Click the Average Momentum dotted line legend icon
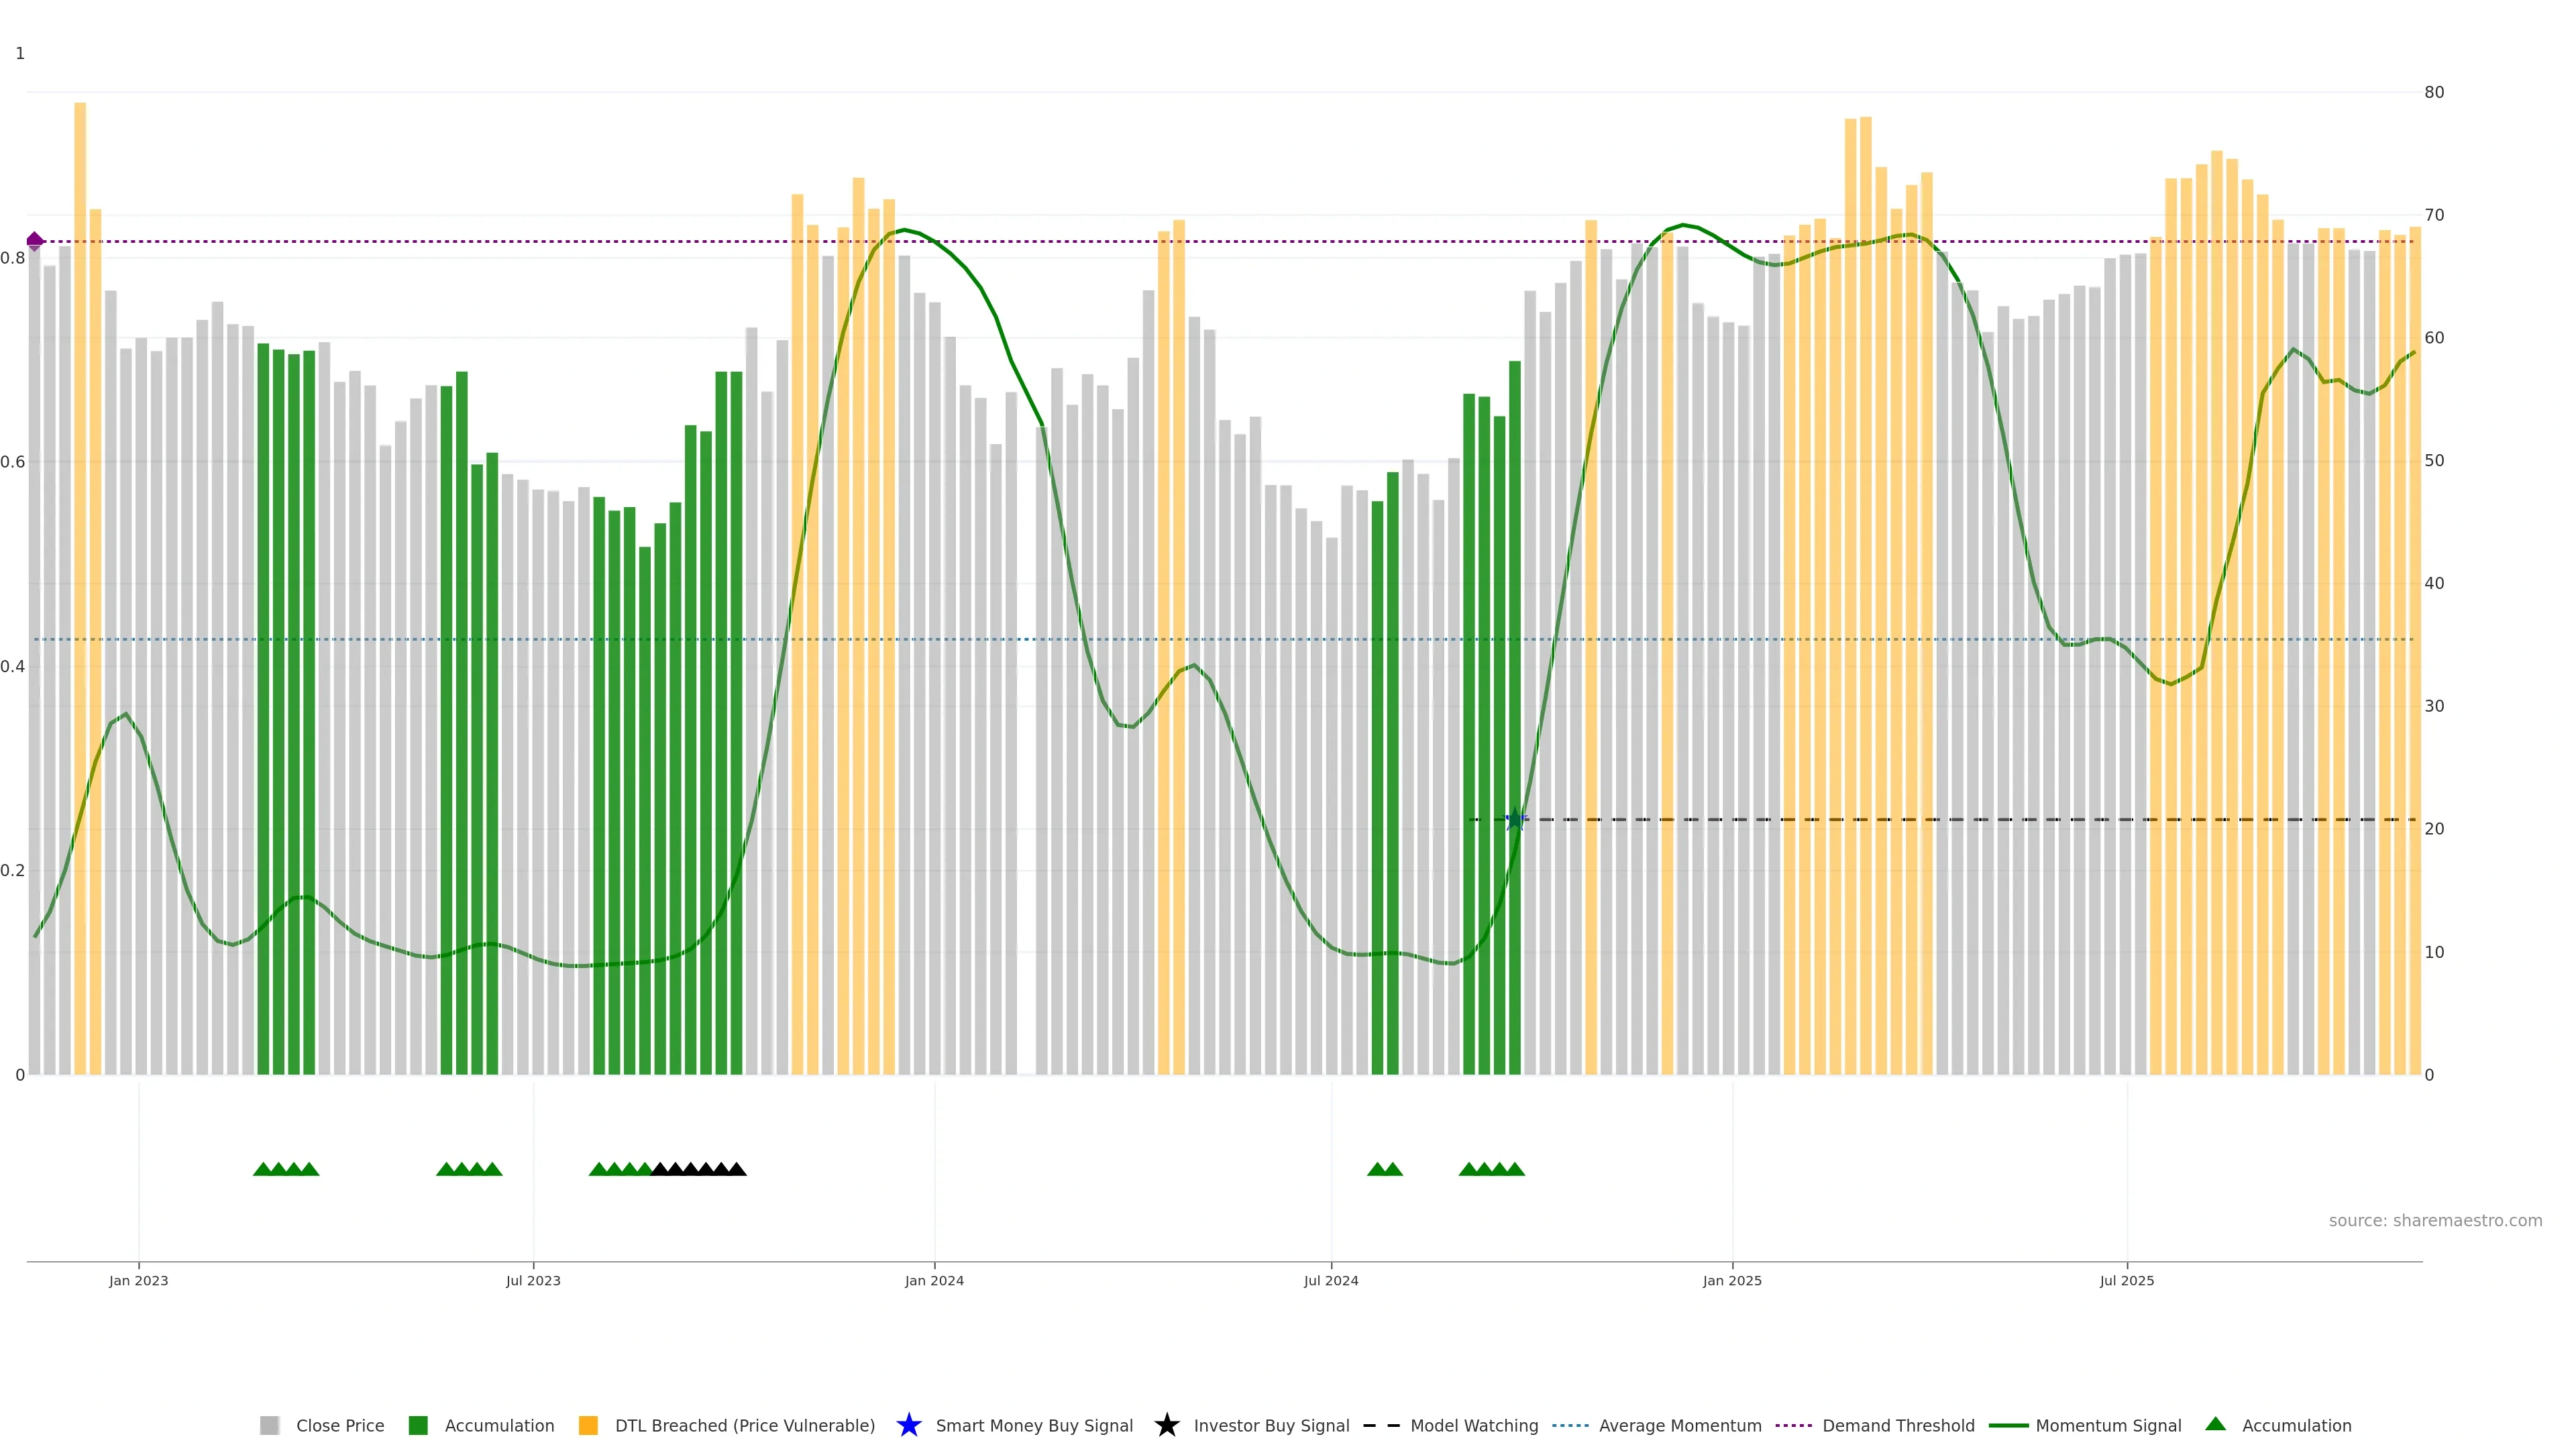This screenshot has height=1449, width=2576. click(1570, 1425)
